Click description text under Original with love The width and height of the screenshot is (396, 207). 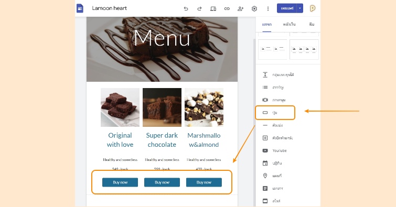[120, 160]
